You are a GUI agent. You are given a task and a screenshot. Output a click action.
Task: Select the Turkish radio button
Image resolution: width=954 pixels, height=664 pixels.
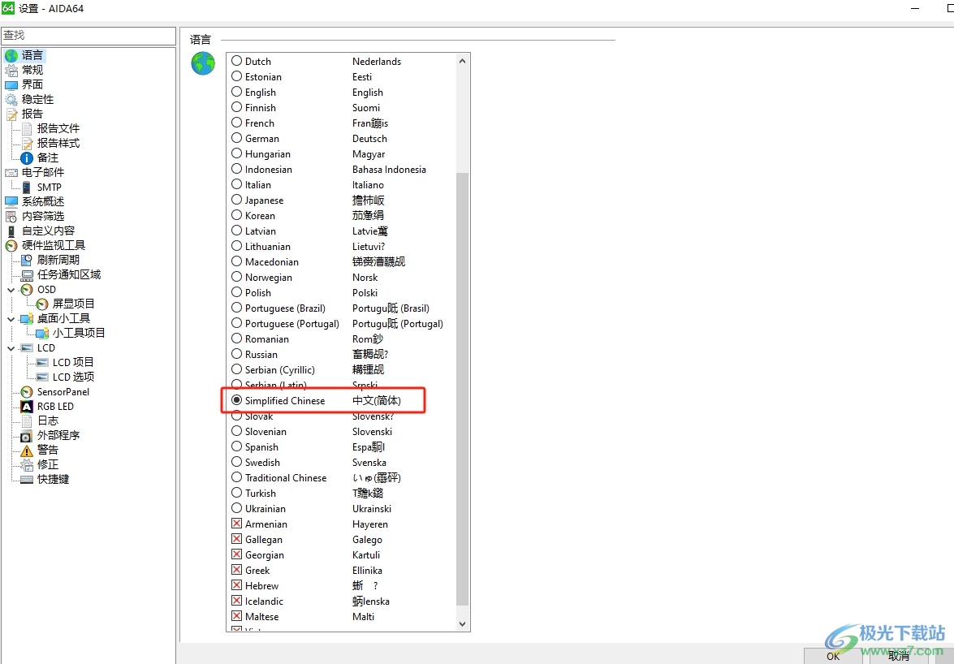237,494
